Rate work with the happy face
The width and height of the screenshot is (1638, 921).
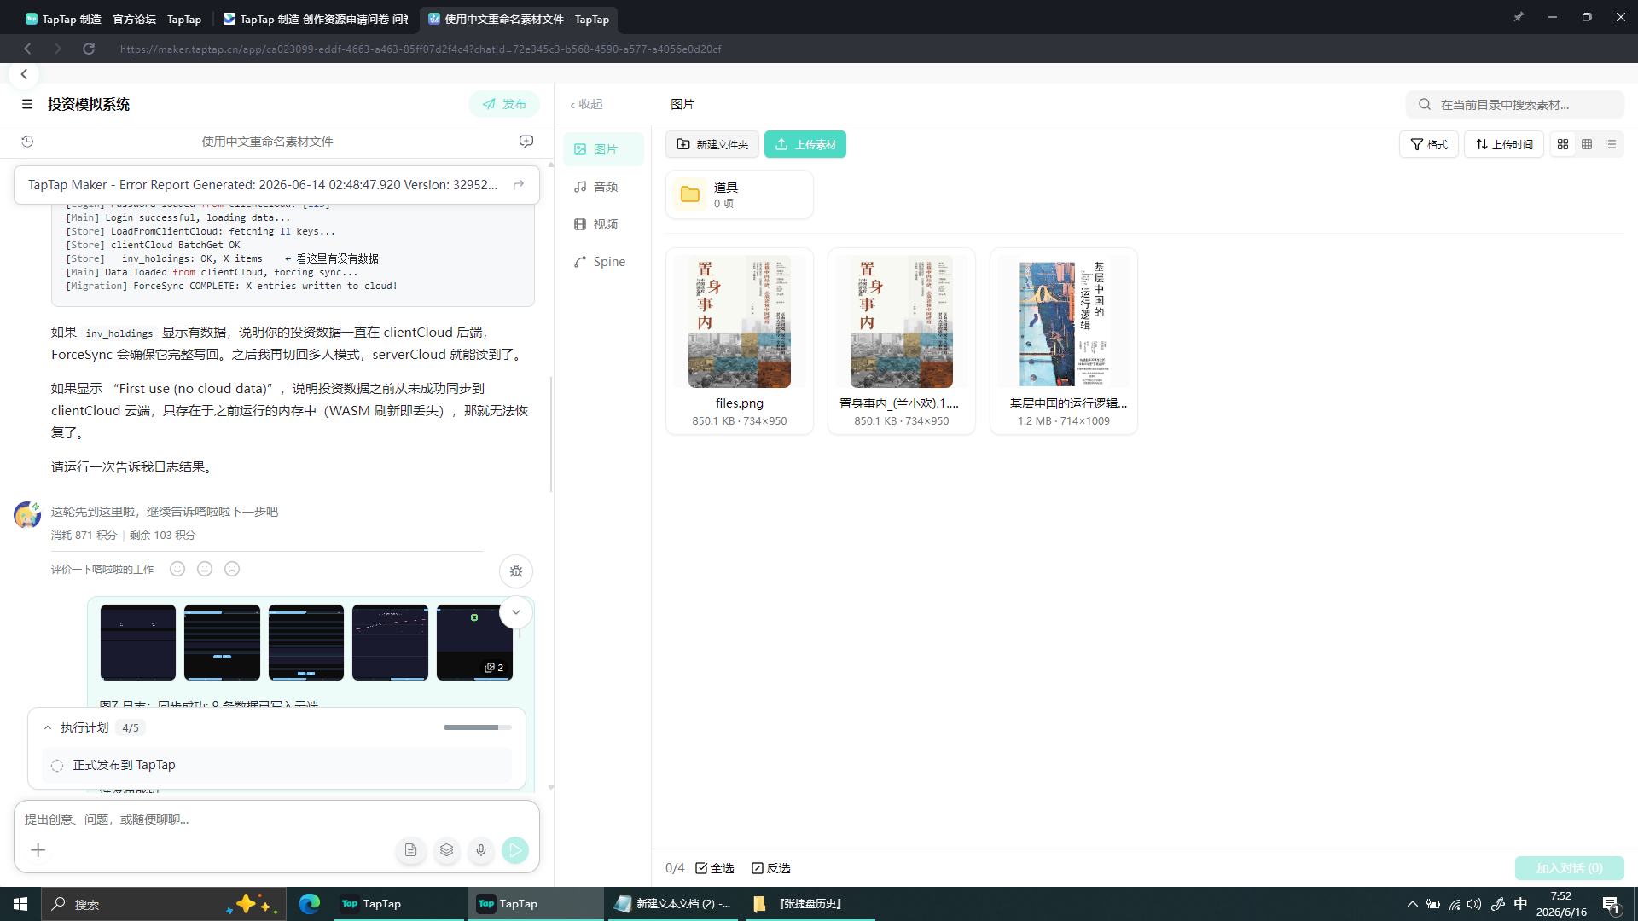click(177, 569)
